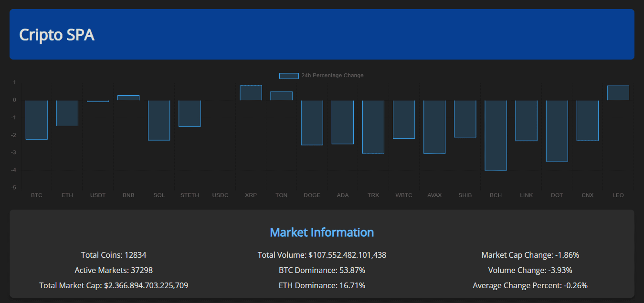
Task: Click the LEO bar at far right
Action: click(618, 92)
